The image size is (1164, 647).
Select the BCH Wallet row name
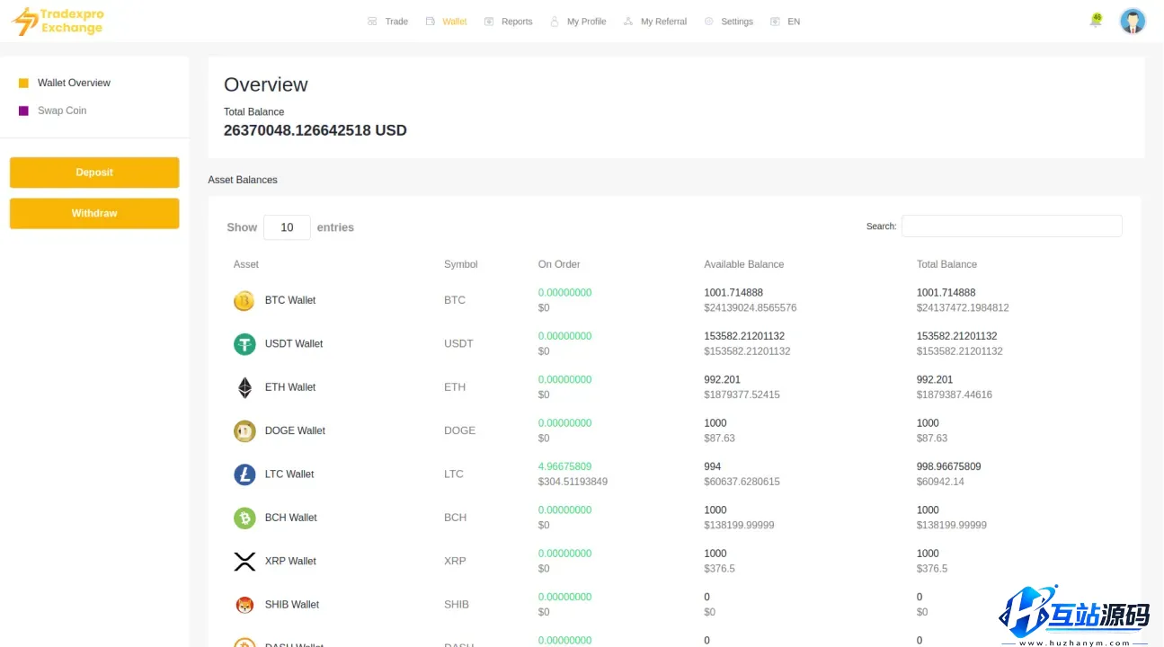291,518
